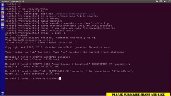Click the index.html file name
Image resolution: width=171 pixels, height=96 pixels.
click(13, 14)
